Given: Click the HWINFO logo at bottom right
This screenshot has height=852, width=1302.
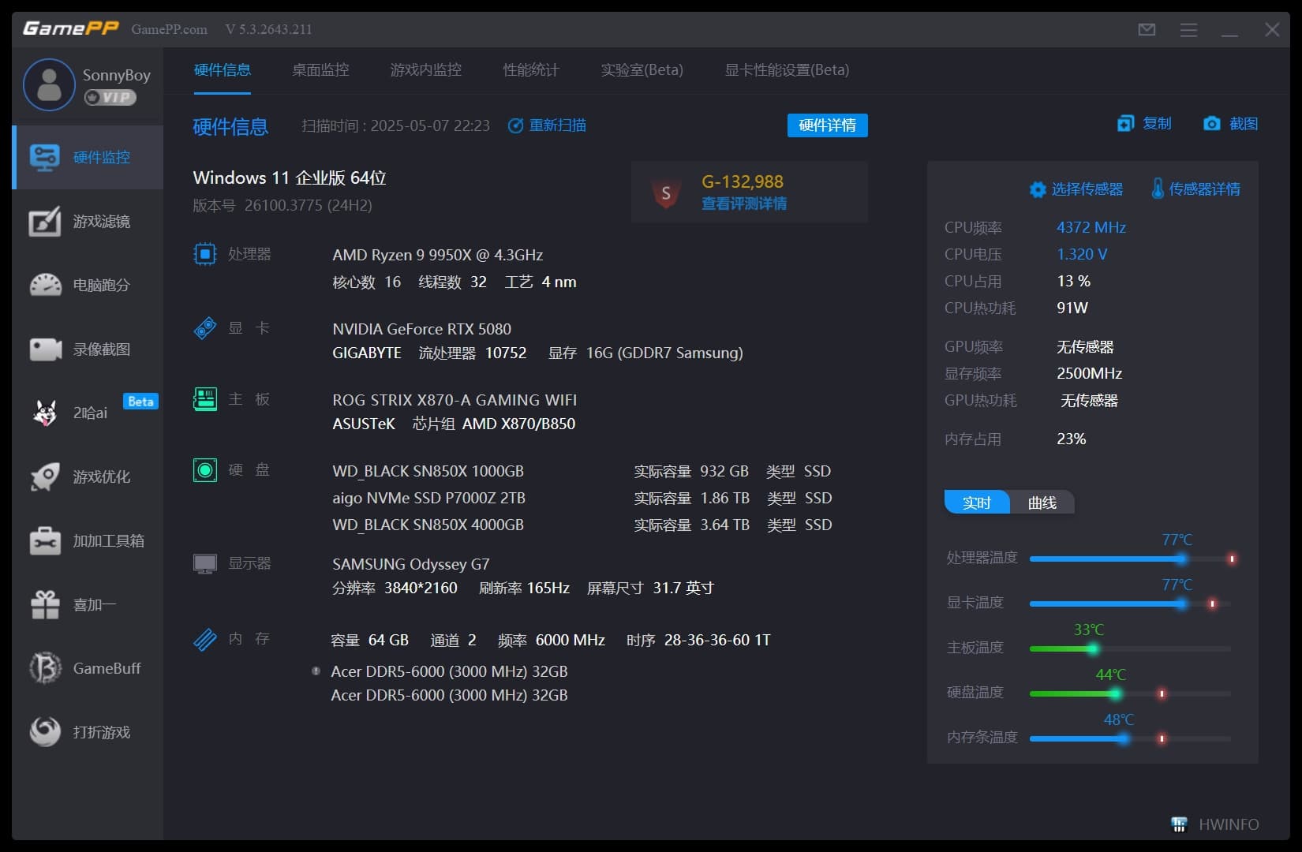Looking at the screenshot, I should pos(1215,824).
